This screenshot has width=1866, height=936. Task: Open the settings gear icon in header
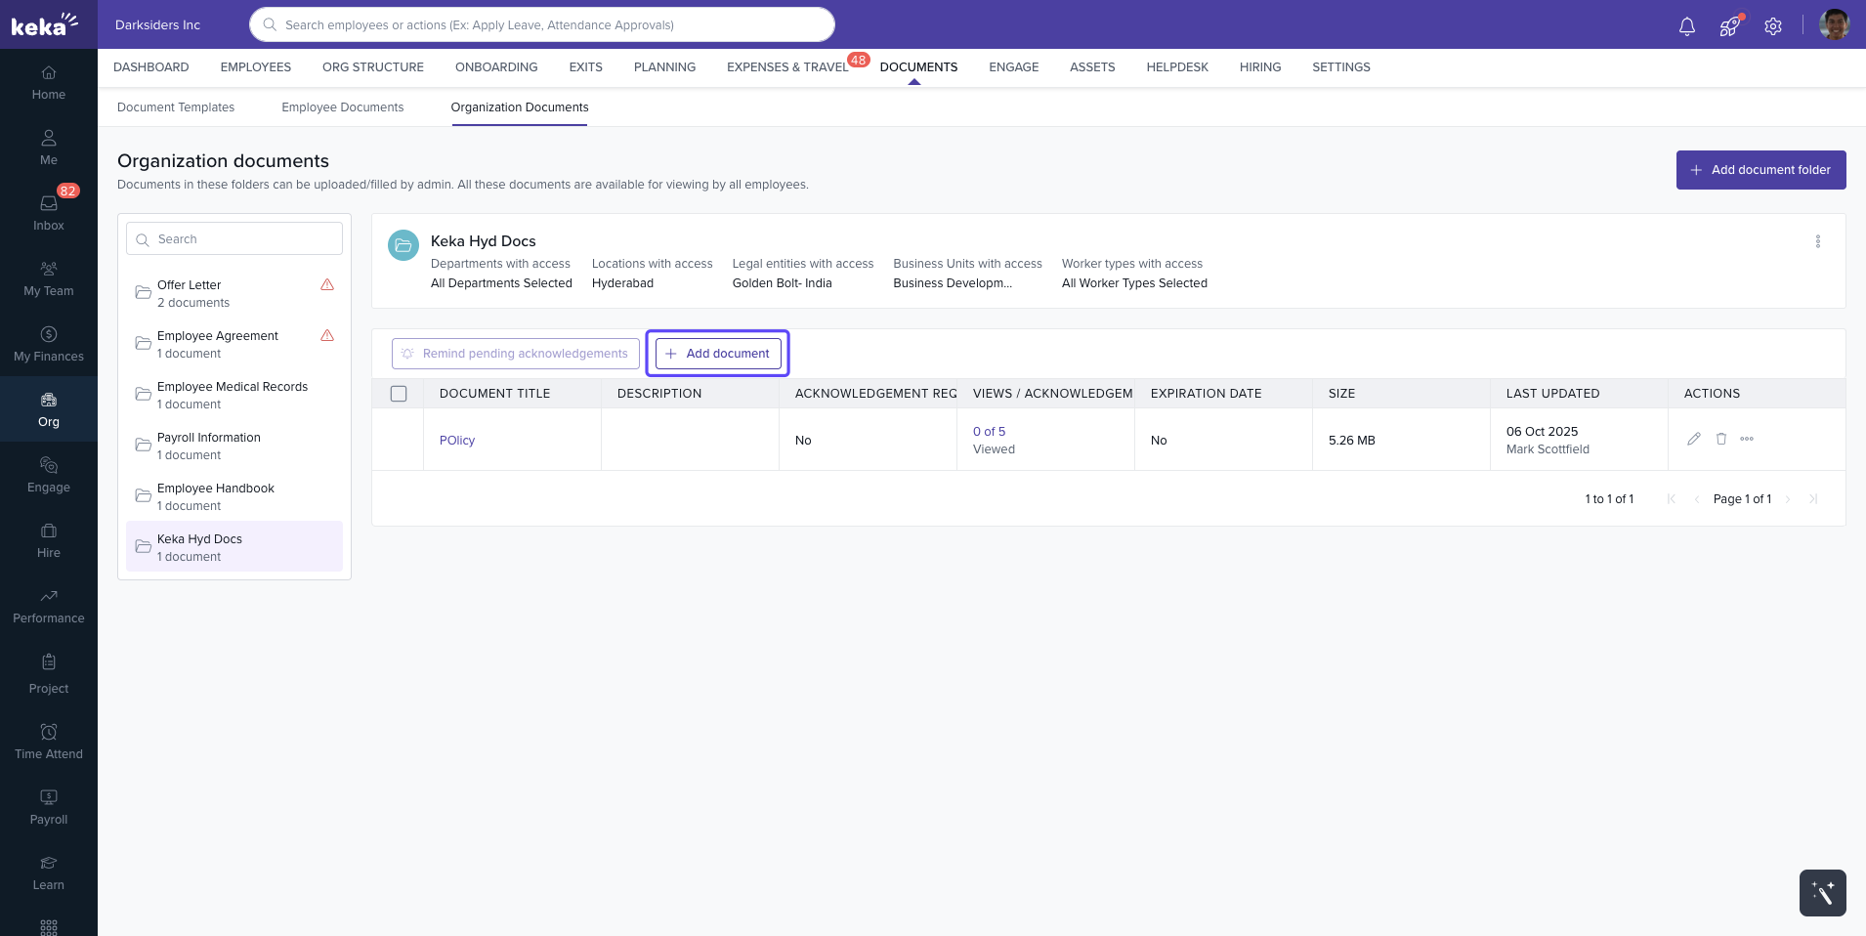(1773, 26)
